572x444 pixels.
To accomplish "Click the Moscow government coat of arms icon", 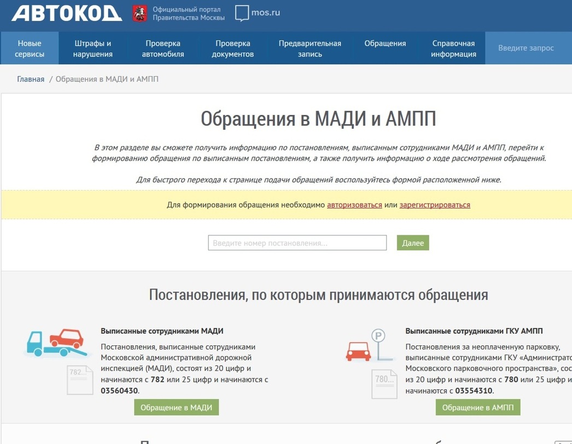I will click(140, 14).
